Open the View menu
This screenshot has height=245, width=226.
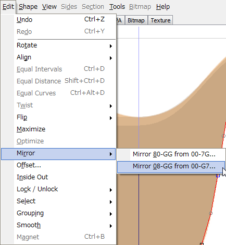point(49,7)
